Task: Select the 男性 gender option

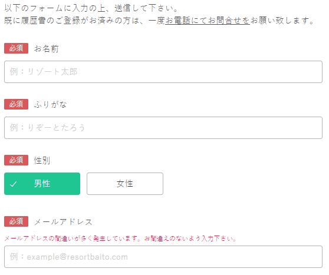Action: 42,184
